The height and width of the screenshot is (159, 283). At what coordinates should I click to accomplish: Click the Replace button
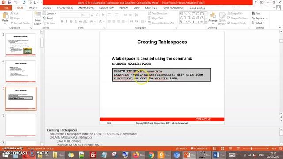(260, 18)
